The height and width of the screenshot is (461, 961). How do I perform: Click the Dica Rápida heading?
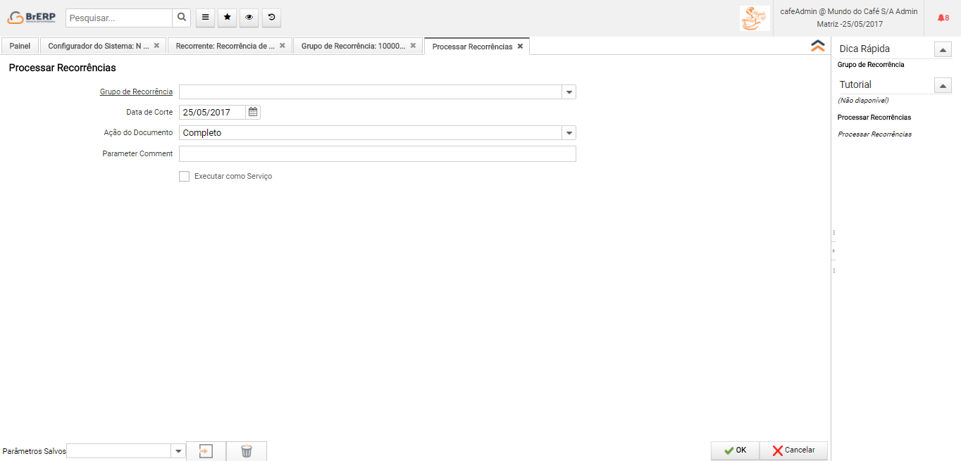(864, 49)
